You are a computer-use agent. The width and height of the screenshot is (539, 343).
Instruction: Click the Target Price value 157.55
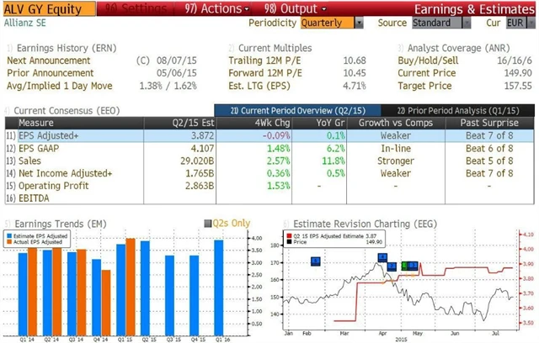518,86
